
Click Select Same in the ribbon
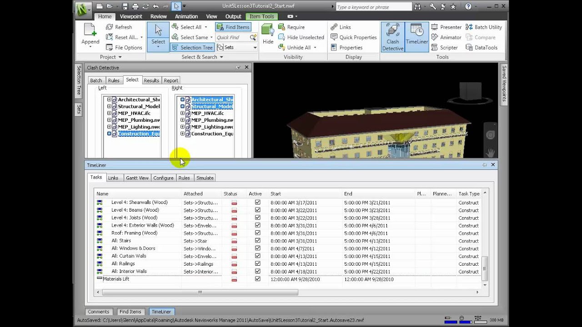tap(191, 37)
